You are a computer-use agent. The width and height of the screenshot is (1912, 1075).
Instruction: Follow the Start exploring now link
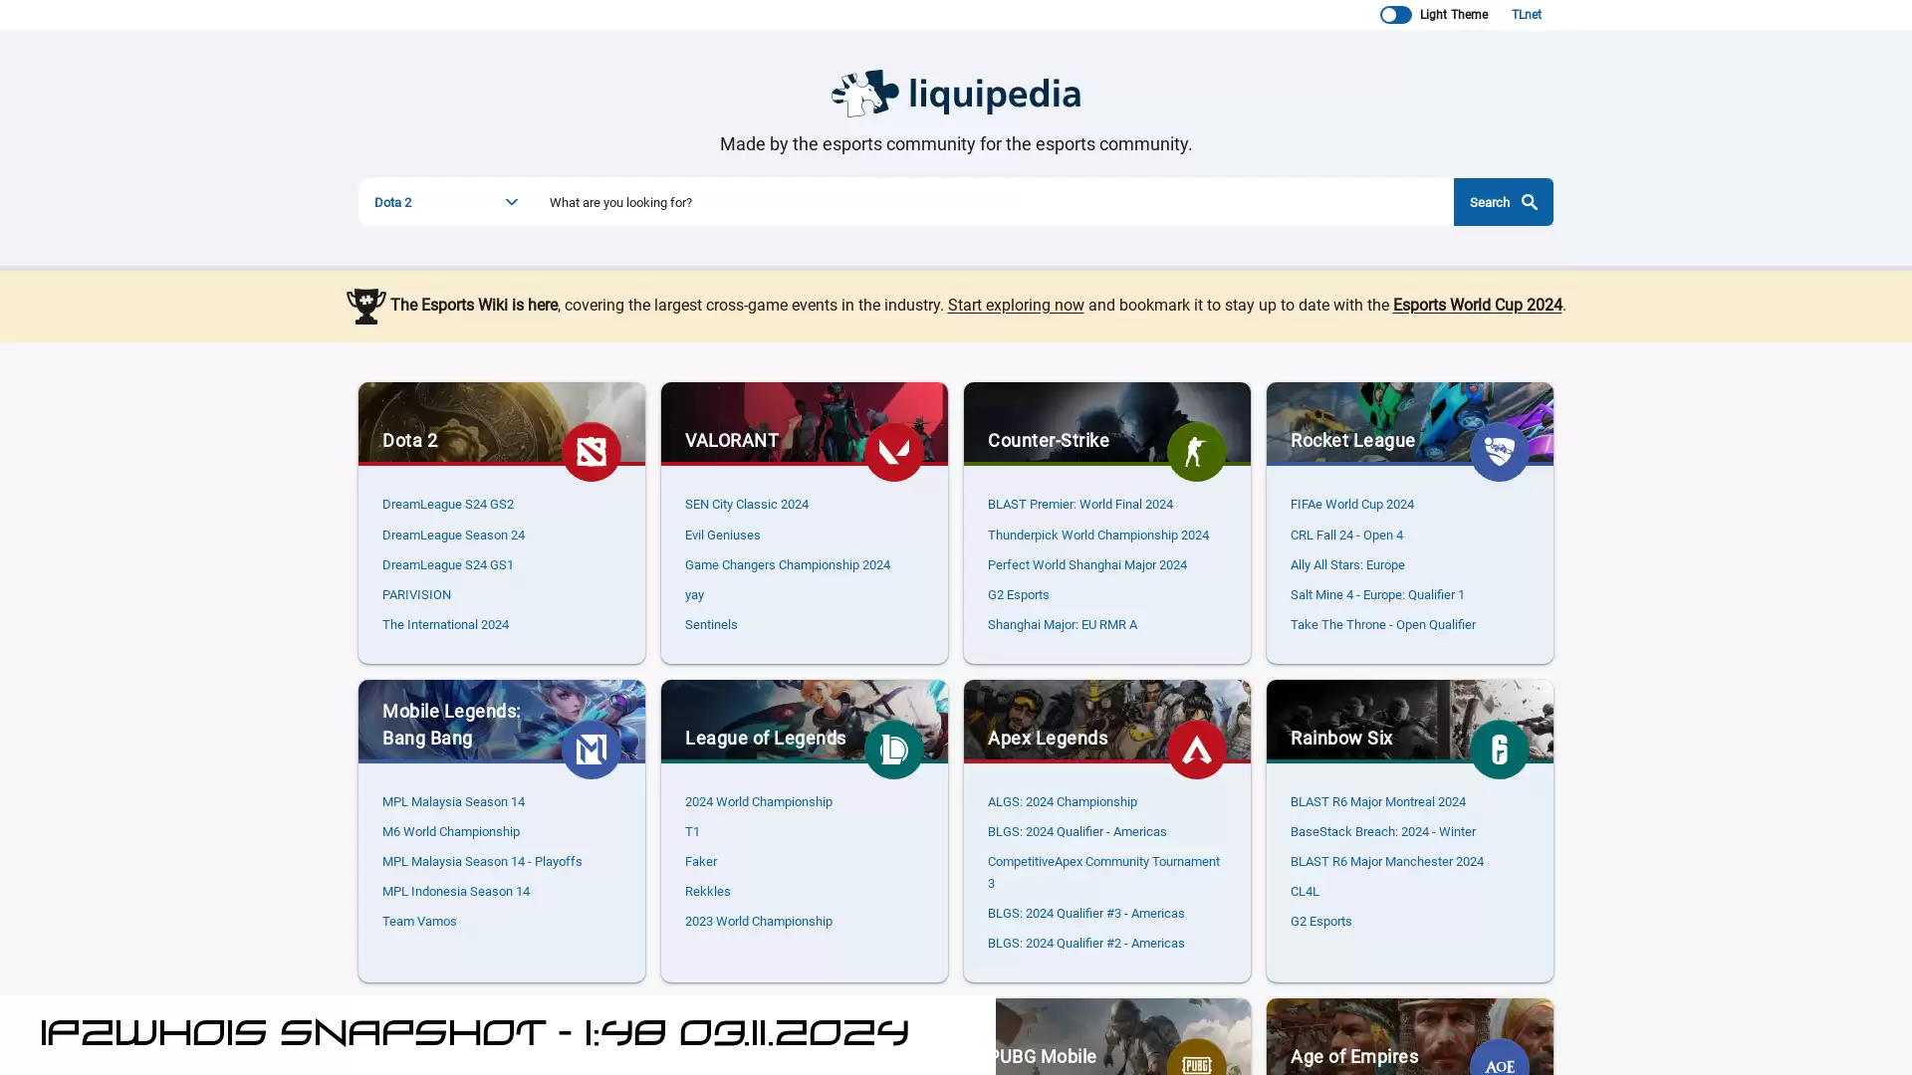(1016, 306)
